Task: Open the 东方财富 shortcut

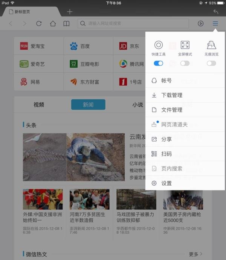Action: (x=89, y=82)
